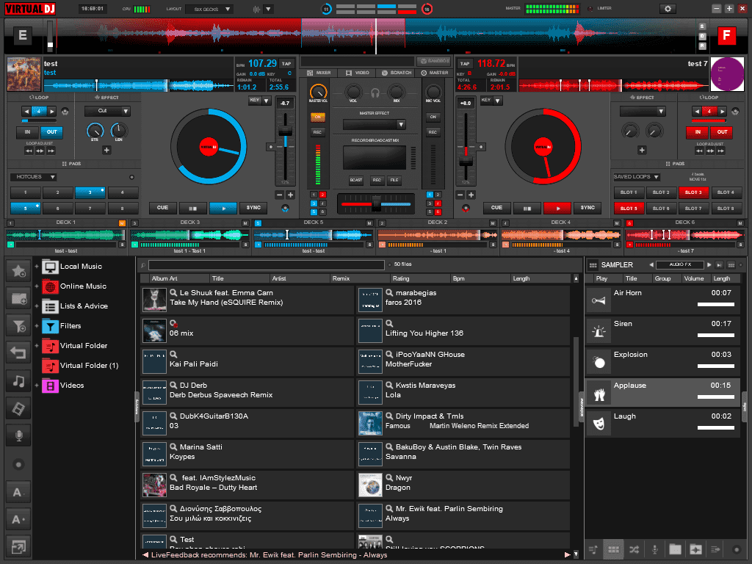This screenshot has width=752, height=564.
Task: Trigger the Siren sample icon
Action: tap(599, 331)
